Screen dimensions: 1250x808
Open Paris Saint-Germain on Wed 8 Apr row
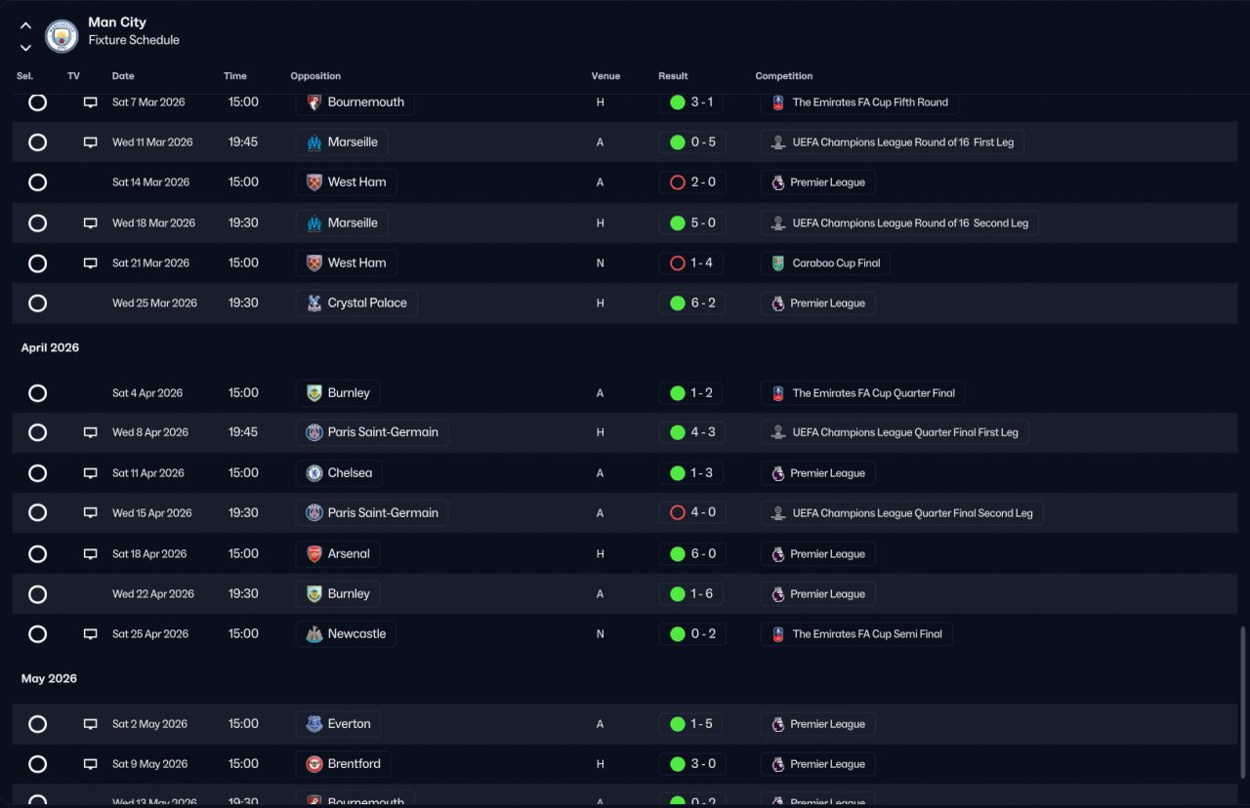(372, 432)
